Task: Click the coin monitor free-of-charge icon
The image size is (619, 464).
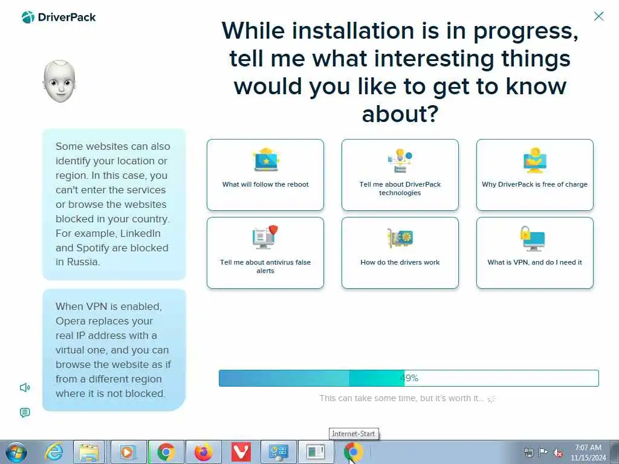Action: [535, 160]
